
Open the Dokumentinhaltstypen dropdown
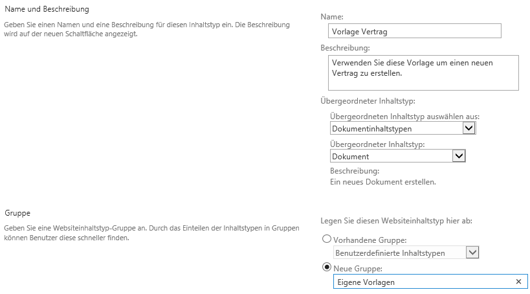469,128
